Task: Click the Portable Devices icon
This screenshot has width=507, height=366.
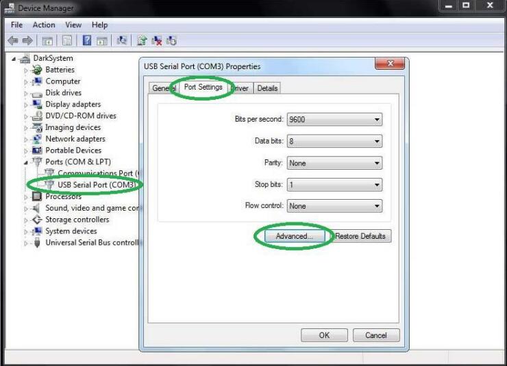Action: 37,151
